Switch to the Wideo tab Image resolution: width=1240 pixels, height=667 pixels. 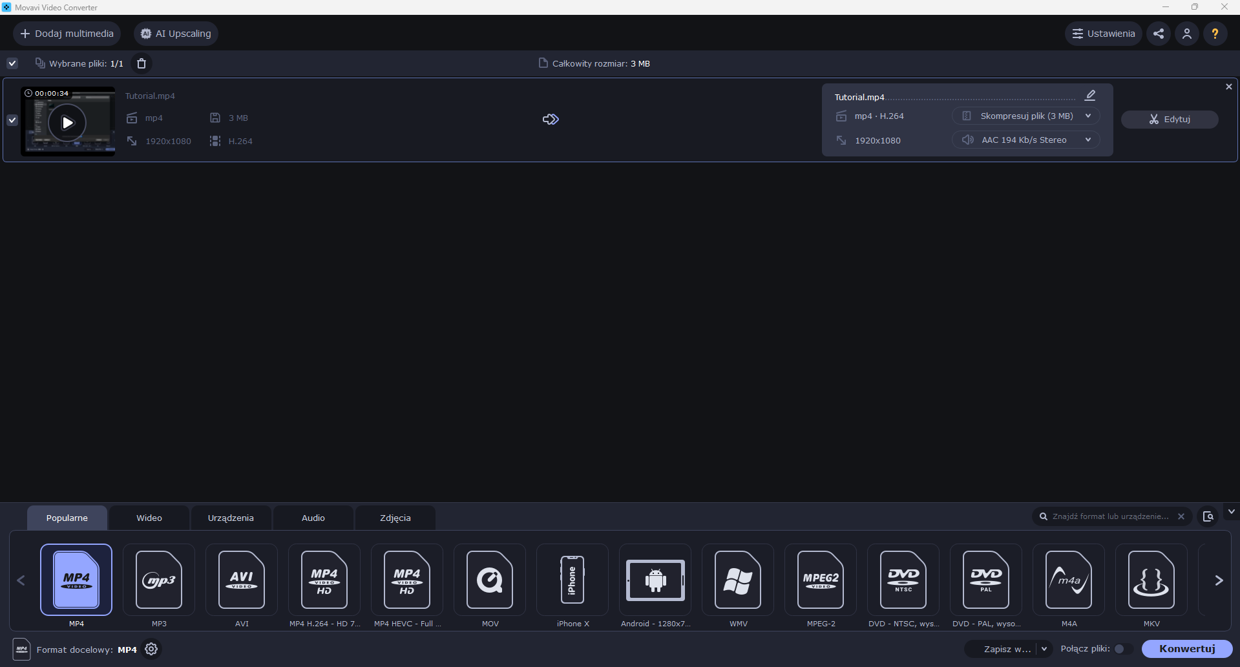pos(149,518)
